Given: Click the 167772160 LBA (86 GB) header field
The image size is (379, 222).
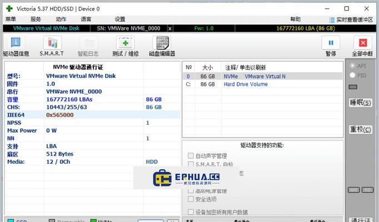Looking at the screenshot, I should 306,28.
